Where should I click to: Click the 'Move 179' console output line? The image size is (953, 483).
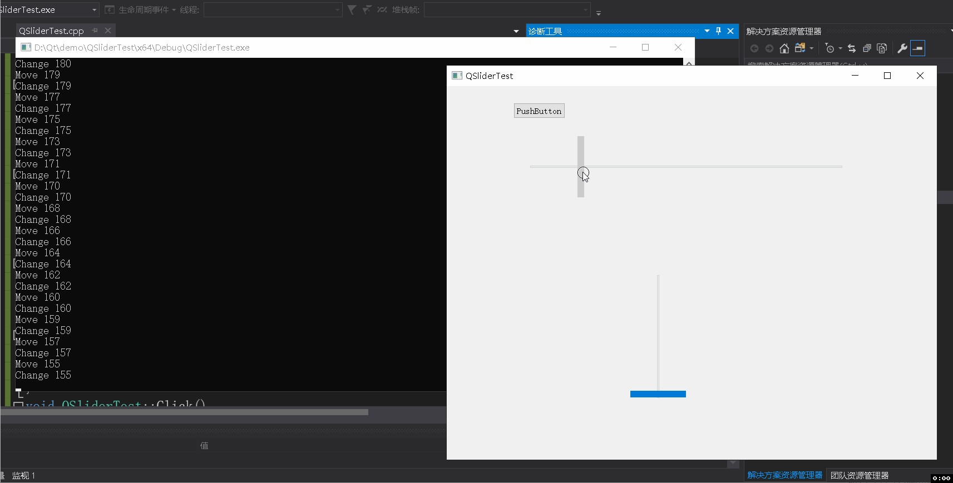click(38, 75)
